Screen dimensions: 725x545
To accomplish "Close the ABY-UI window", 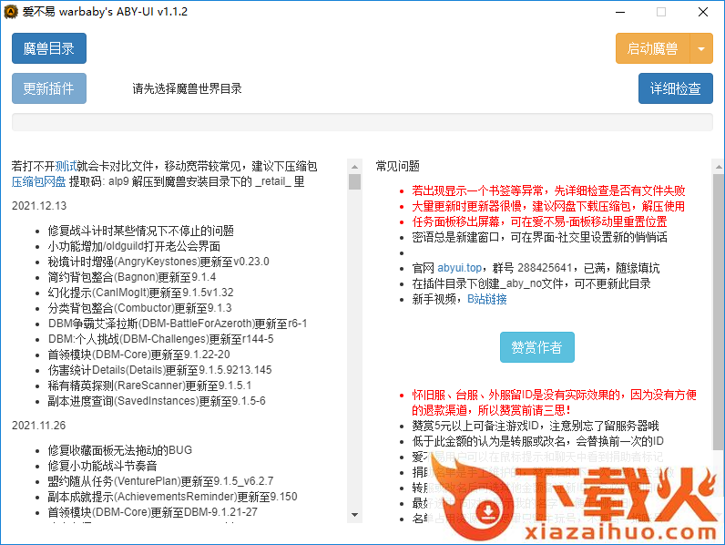I will (702, 13).
